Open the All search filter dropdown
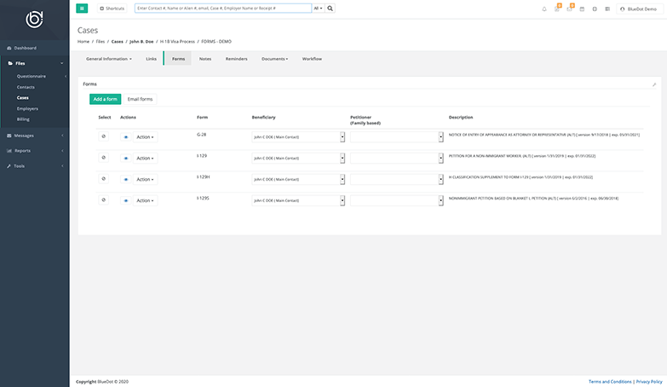 [319, 8]
